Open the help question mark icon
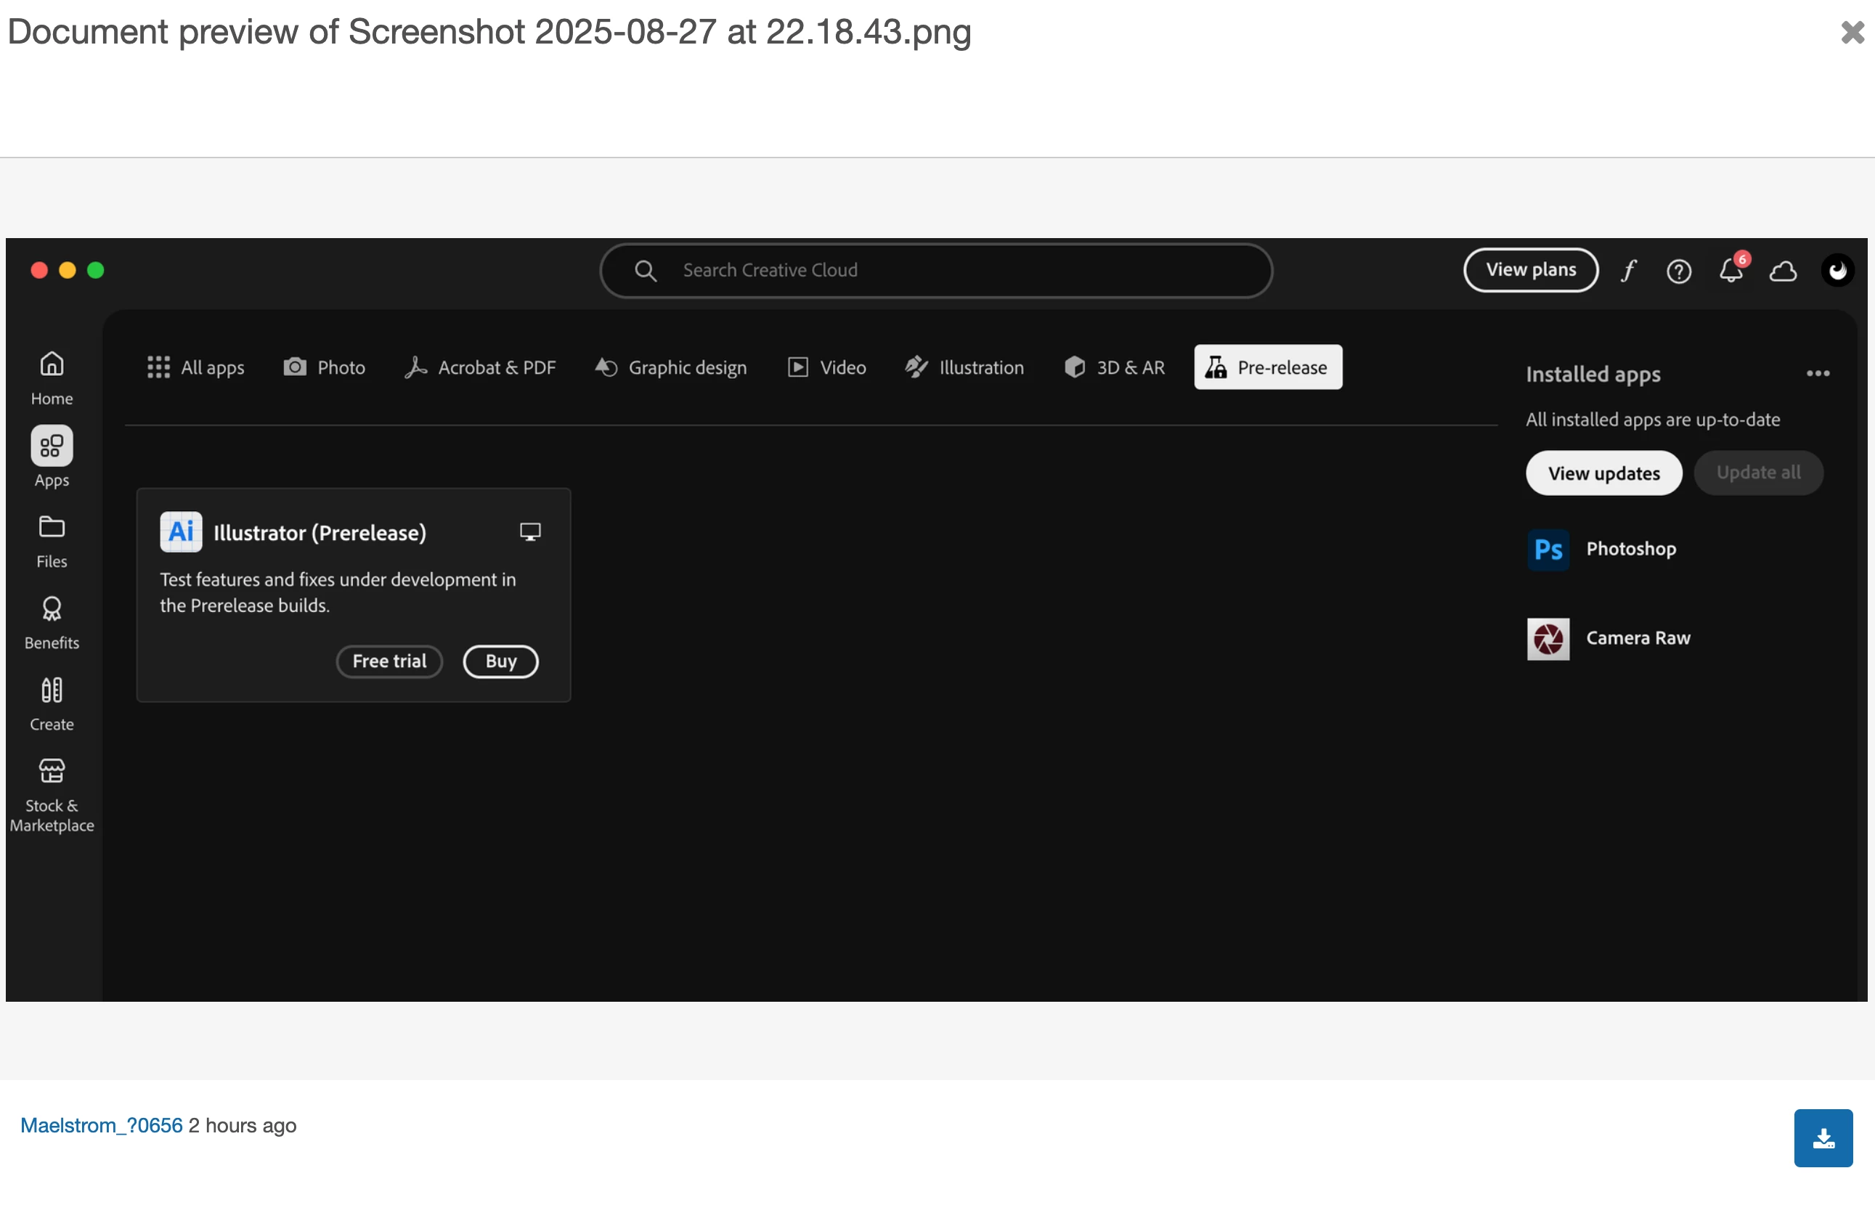 1679,271
